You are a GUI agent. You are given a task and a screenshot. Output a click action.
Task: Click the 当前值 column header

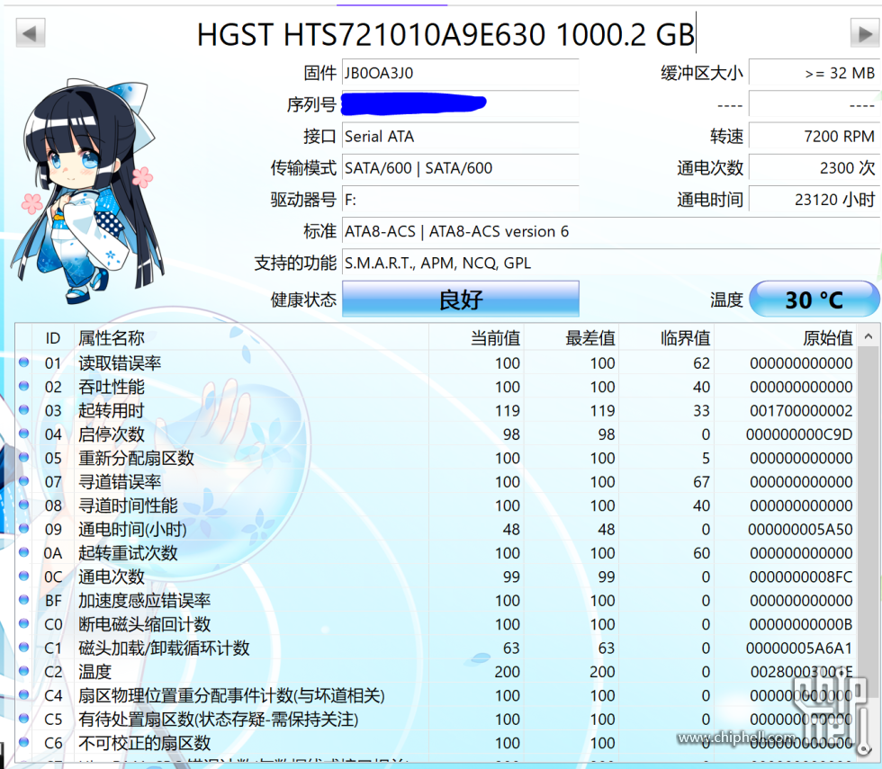click(x=476, y=338)
